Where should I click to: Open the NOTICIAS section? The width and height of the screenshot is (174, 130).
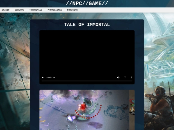click(x=72, y=10)
